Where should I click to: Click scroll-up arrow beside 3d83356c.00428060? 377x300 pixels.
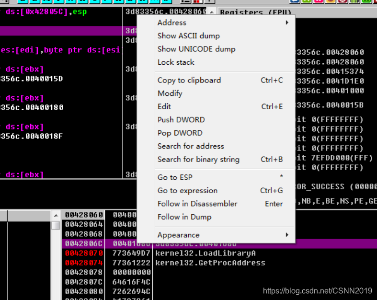pos(212,12)
